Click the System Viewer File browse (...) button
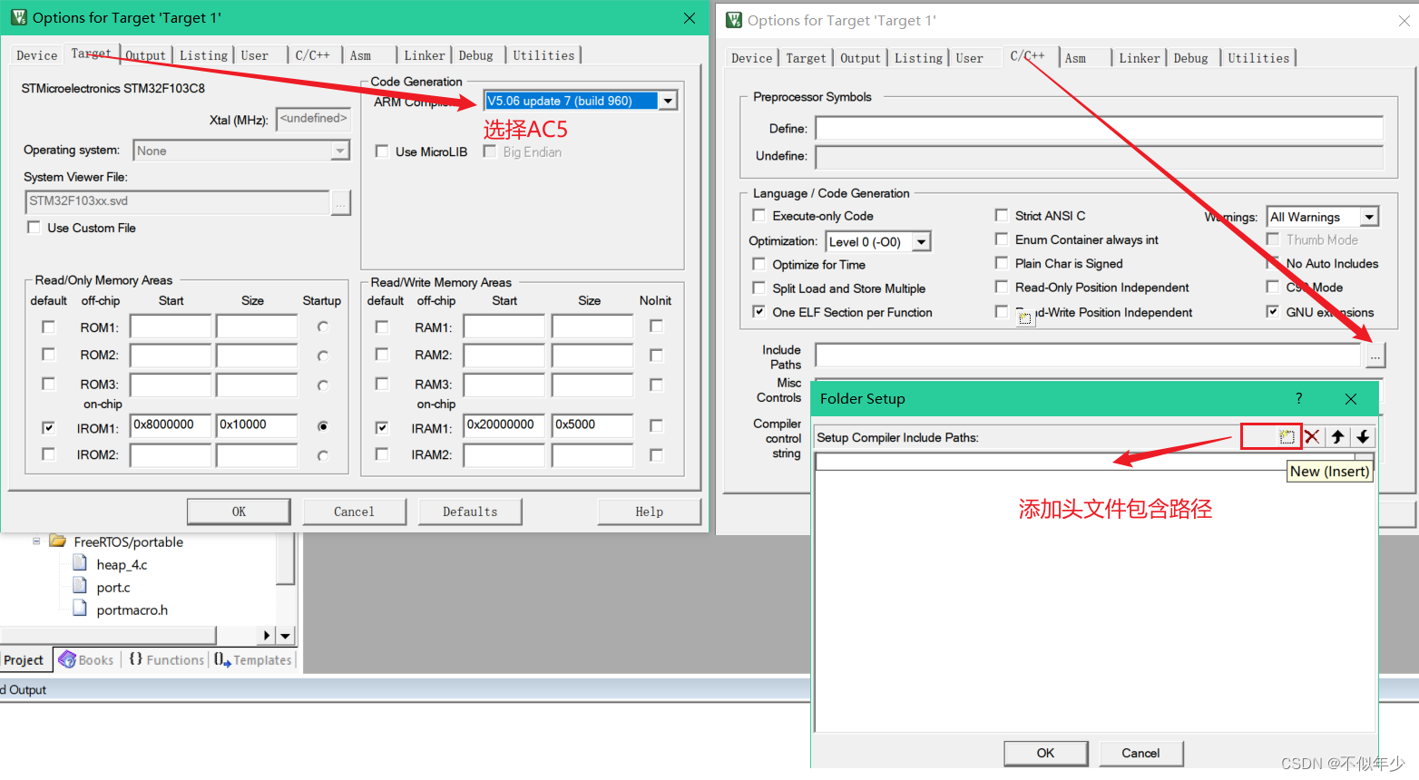1419x780 pixels. 340,202
